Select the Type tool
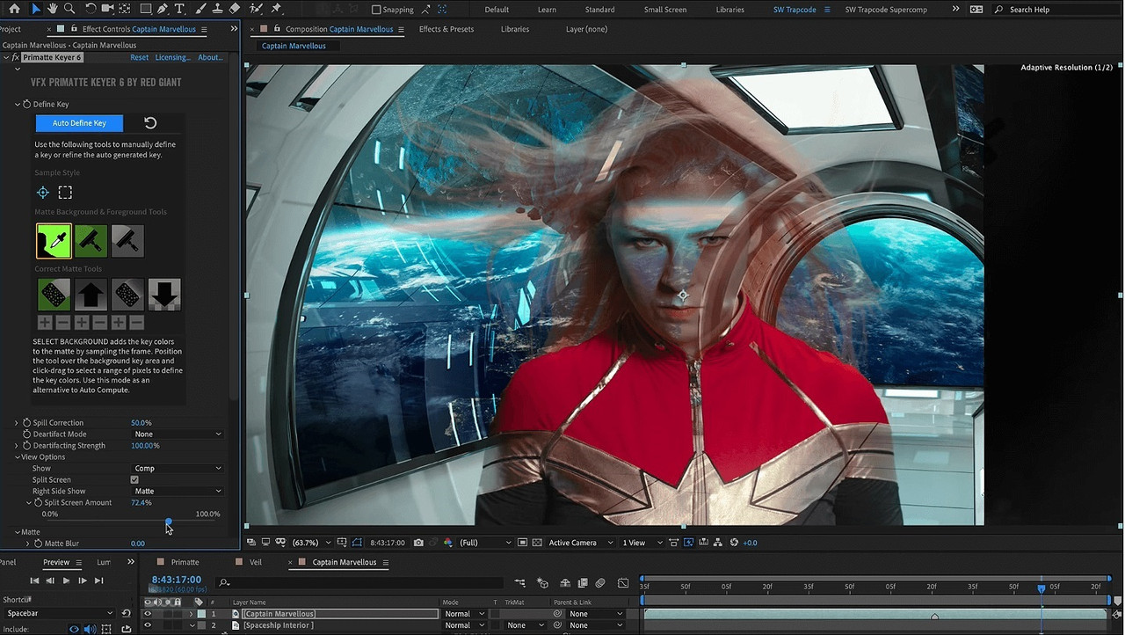 click(x=179, y=9)
